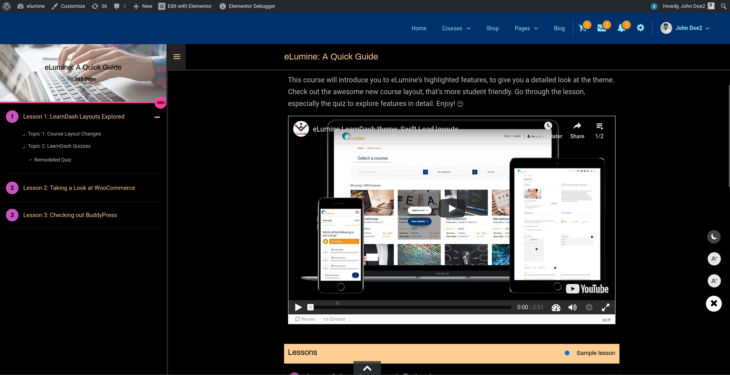Toggle the sidebar hamburger menu
The height and width of the screenshot is (375, 730).
coord(177,57)
